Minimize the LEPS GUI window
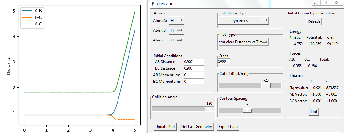Screen dimensions: 344x133 316,3
